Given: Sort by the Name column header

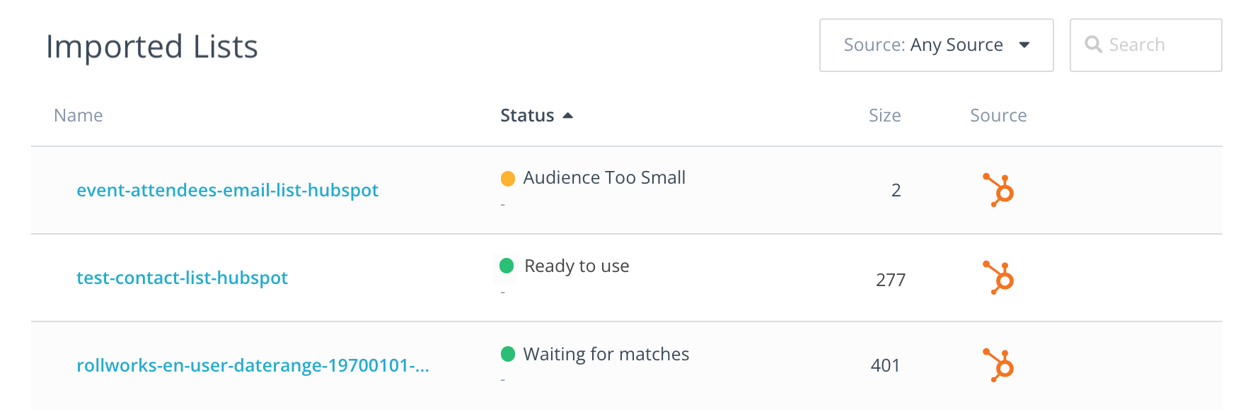Looking at the screenshot, I should click(x=78, y=115).
